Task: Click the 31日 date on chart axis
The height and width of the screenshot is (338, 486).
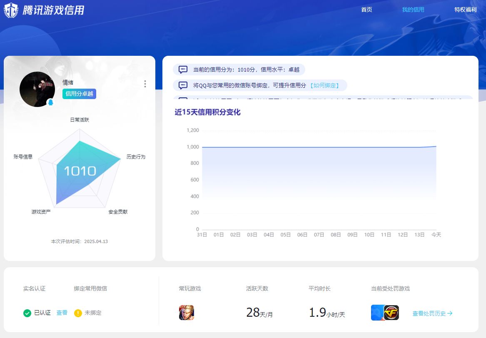Action: pos(202,235)
